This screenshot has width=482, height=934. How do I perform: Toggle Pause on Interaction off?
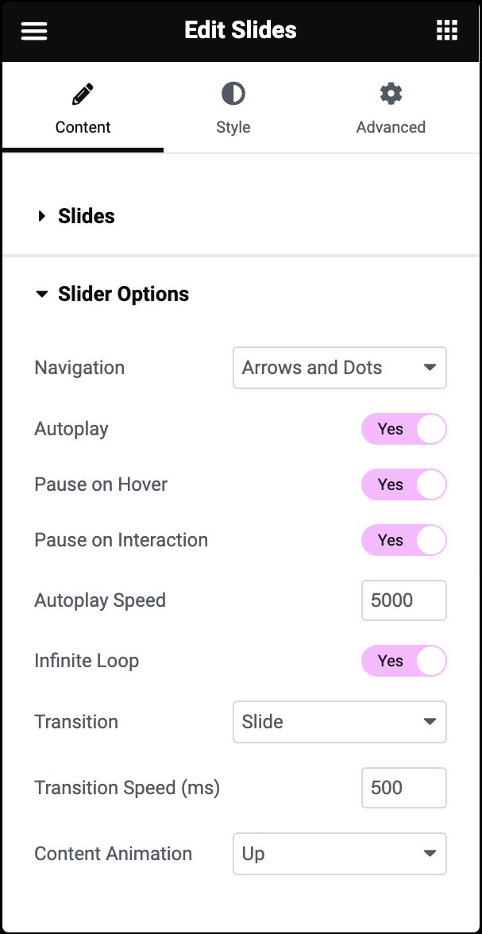pyautogui.click(x=404, y=540)
